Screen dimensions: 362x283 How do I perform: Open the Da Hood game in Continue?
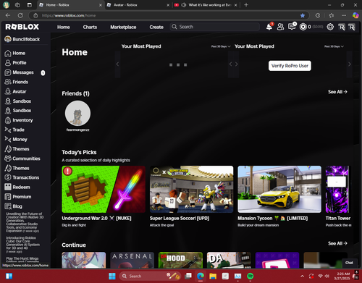[x=180, y=260]
